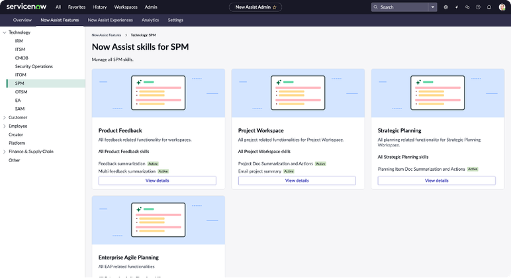The width and height of the screenshot is (511, 278).
Task: View details for Project Workspace
Action: (297, 181)
